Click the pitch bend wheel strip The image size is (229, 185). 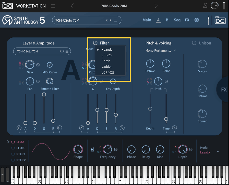(x=3, y=174)
